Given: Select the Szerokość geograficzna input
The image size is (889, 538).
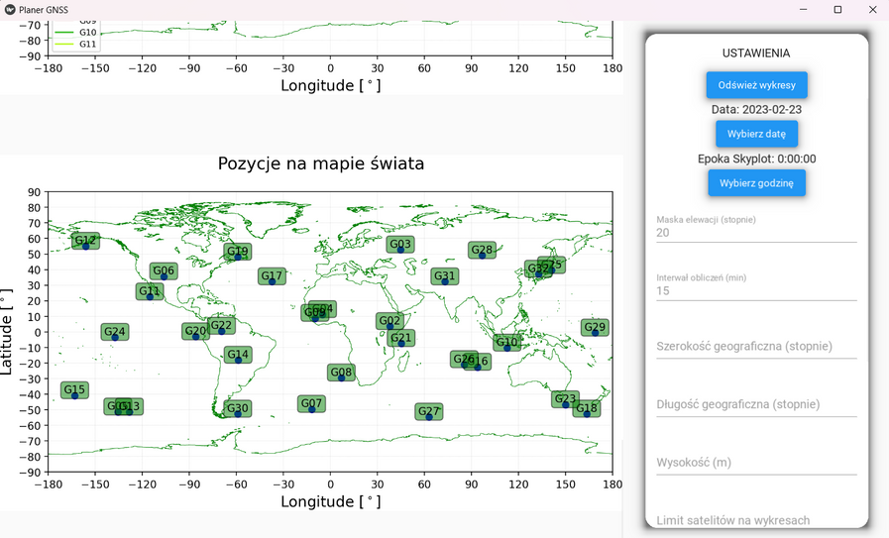Looking at the screenshot, I should pos(756,347).
